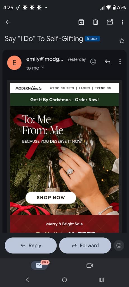Mark the email as unread
Viewport: 129px width, 287px height.
[110, 22]
